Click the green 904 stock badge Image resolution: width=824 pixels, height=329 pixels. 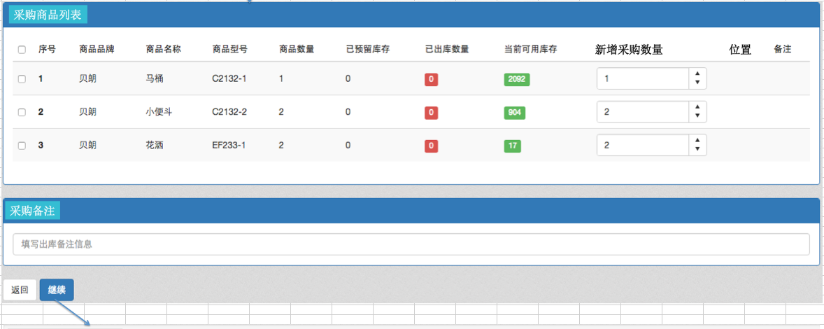coord(514,113)
